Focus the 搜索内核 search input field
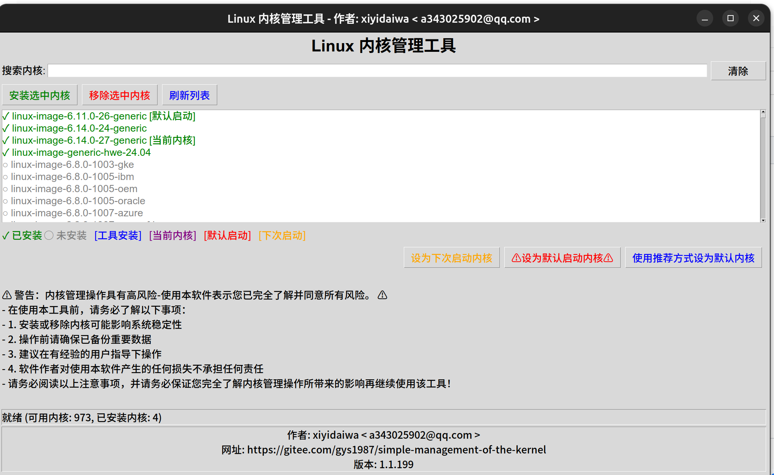774x475 pixels. [377, 71]
